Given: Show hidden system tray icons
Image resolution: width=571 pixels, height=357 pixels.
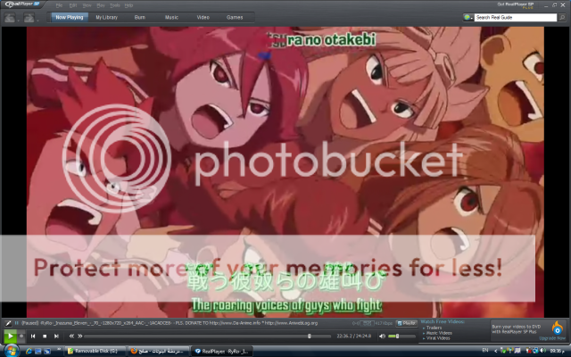Looking at the screenshot, I should point(496,351).
